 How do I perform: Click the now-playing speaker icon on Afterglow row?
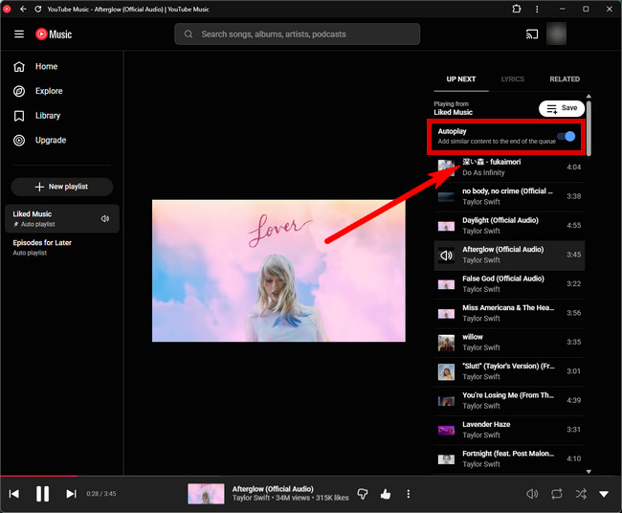tap(446, 256)
